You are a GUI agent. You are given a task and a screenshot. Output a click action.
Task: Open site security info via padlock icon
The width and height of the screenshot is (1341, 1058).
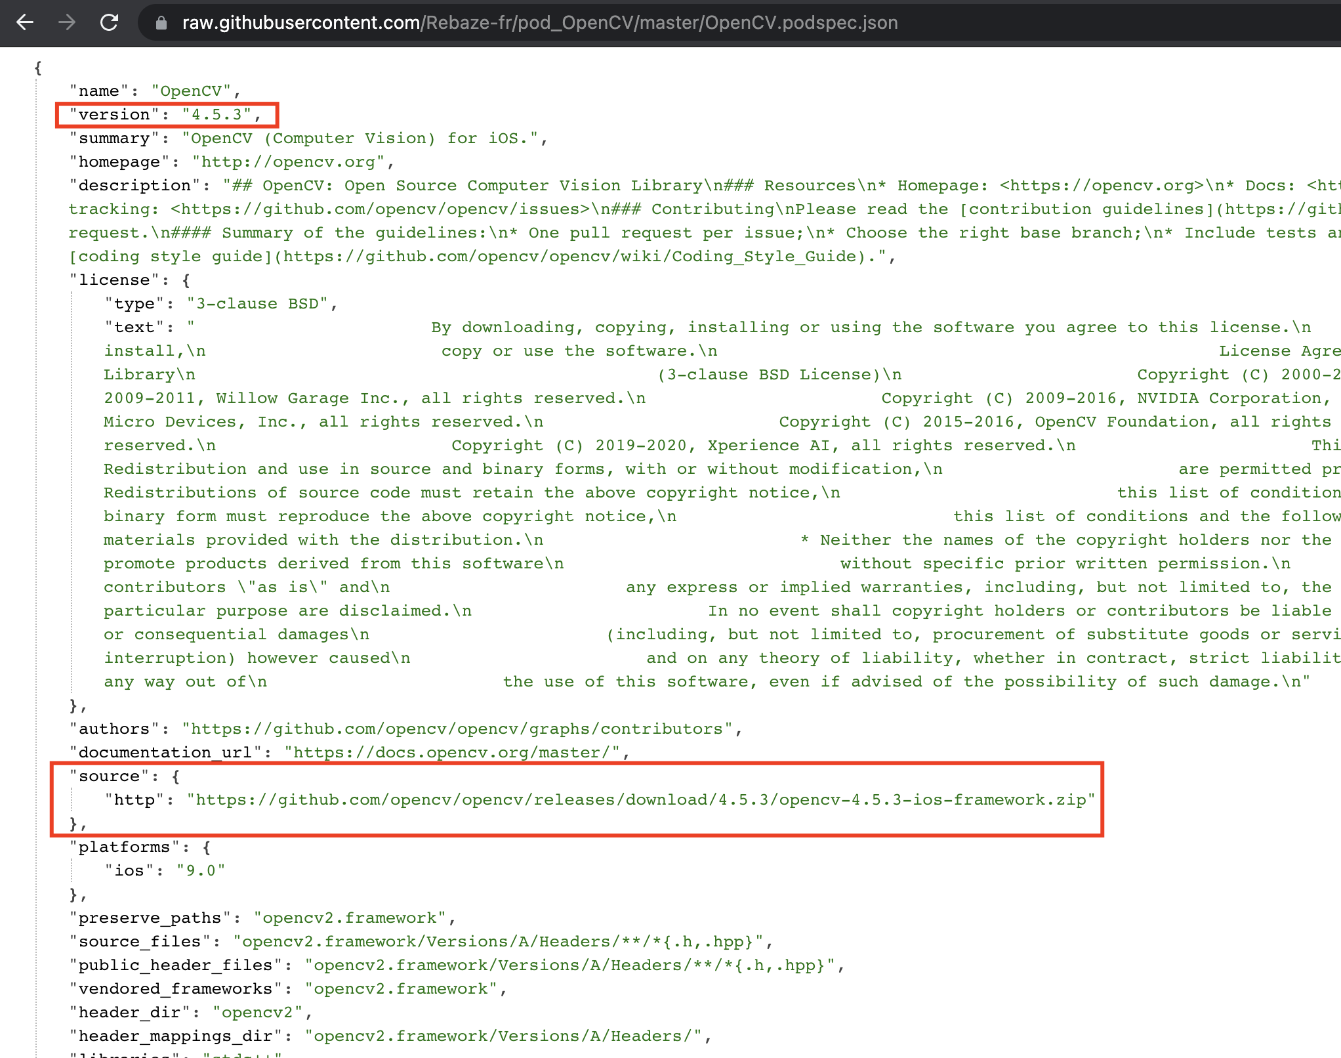click(x=161, y=23)
